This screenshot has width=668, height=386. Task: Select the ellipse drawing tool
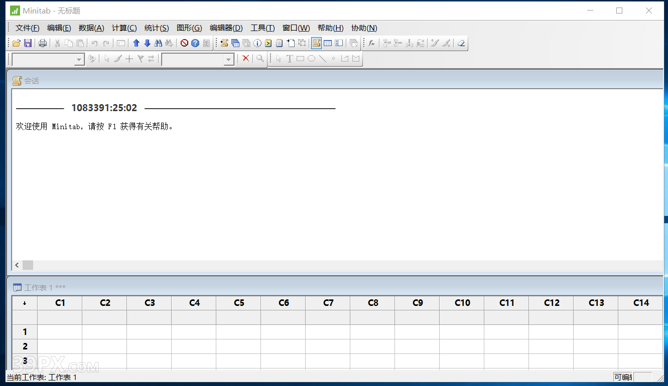(x=311, y=59)
